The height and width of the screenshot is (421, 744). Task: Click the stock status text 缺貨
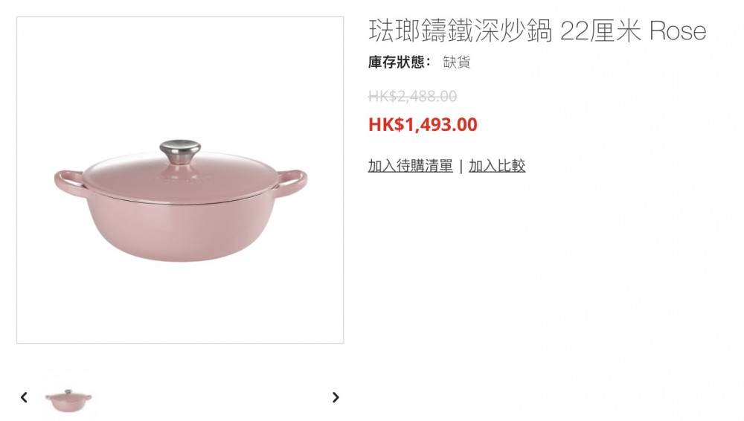click(x=457, y=62)
